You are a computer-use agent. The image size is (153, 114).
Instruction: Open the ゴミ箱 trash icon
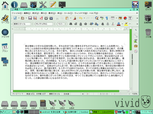click(148, 33)
